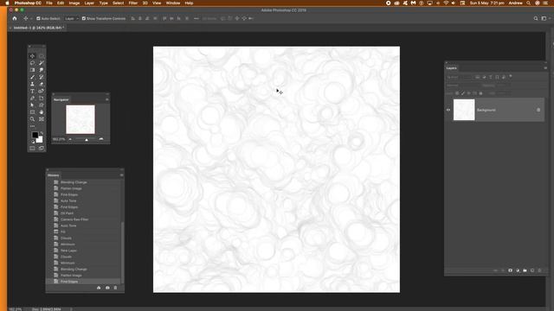Set the background color white swatch
The image size is (554, 311).
(x=40, y=140)
